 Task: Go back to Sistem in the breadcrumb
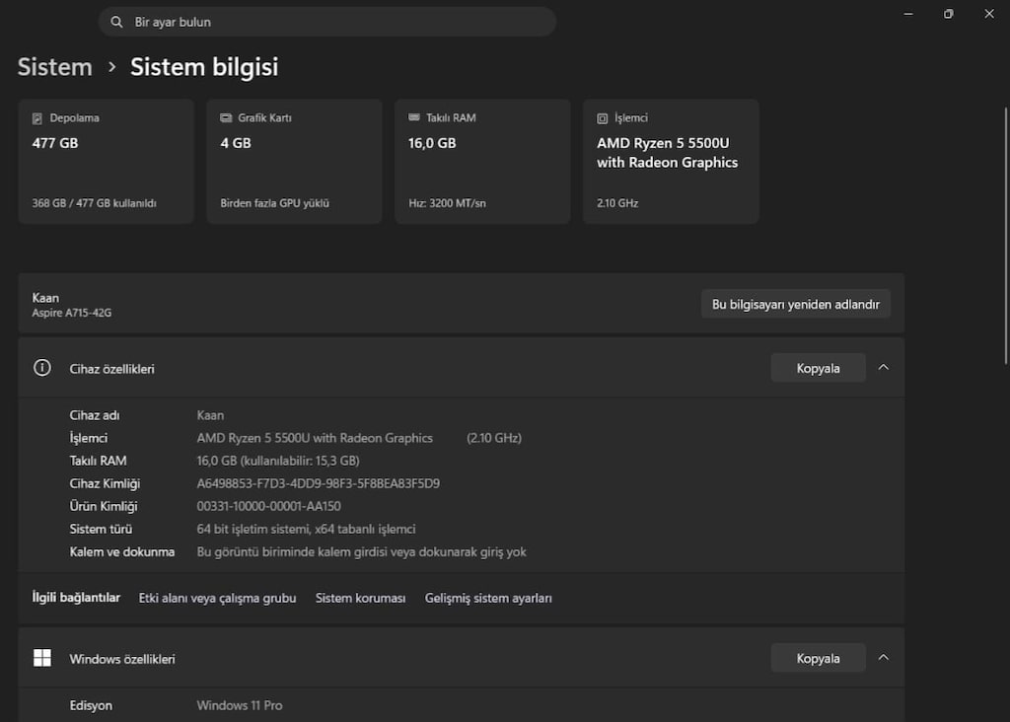tap(55, 67)
